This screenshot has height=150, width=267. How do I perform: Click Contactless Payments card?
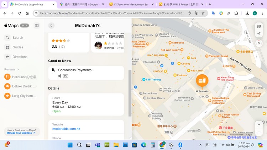[x=86, y=73]
